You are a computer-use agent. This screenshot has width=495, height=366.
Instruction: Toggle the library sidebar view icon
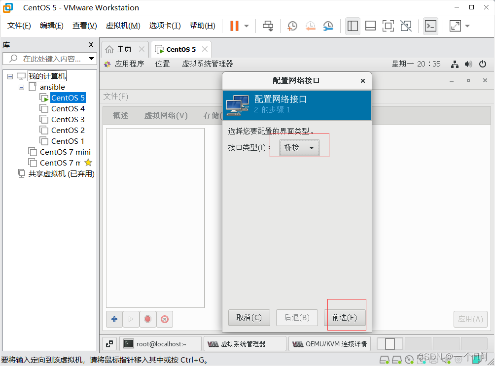click(x=353, y=26)
